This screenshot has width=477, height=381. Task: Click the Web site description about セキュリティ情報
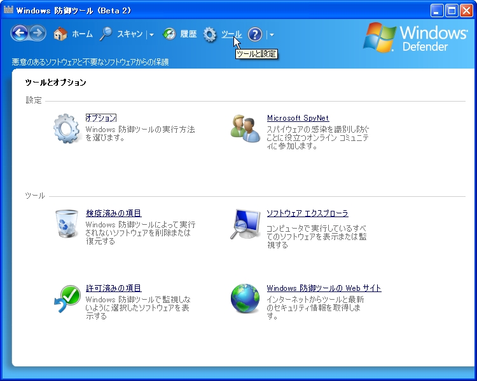[x=315, y=307]
